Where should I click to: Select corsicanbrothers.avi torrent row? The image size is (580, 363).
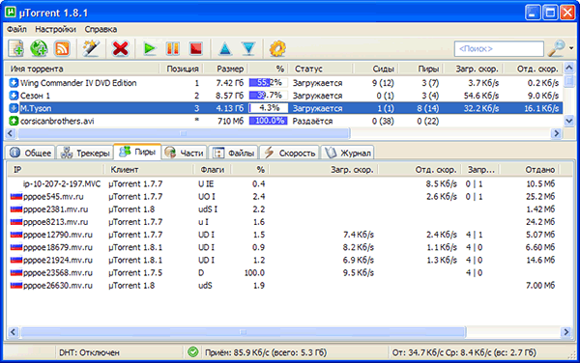click(x=283, y=121)
